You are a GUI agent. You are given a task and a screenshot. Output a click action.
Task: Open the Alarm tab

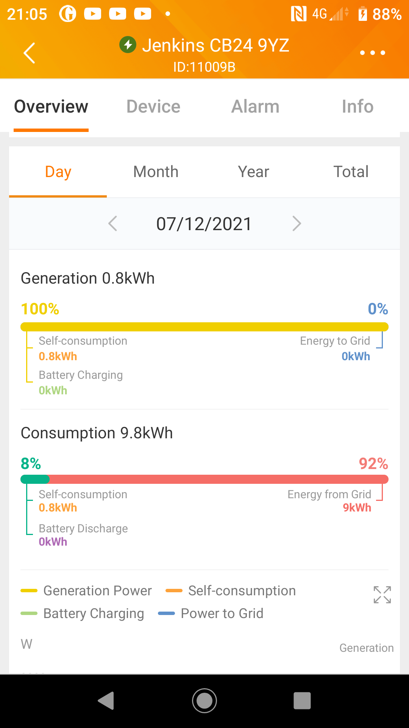click(x=256, y=107)
